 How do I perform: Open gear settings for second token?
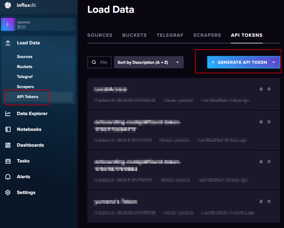point(269,122)
